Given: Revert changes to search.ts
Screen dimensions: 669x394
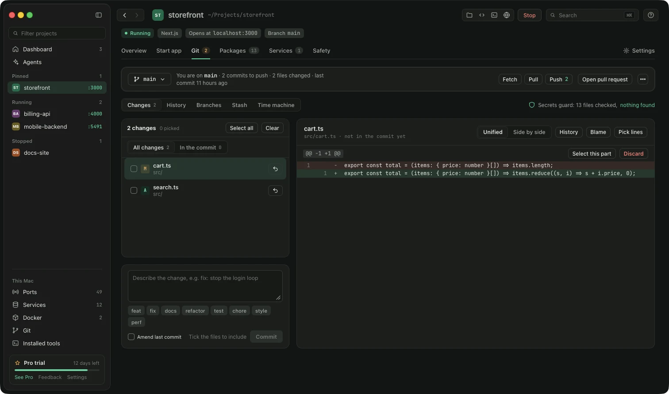Looking at the screenshot, I should 275,191.
